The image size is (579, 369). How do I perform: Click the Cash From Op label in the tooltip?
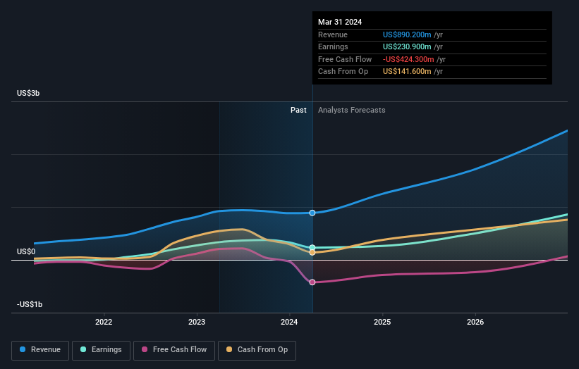[x=343, y=72]
